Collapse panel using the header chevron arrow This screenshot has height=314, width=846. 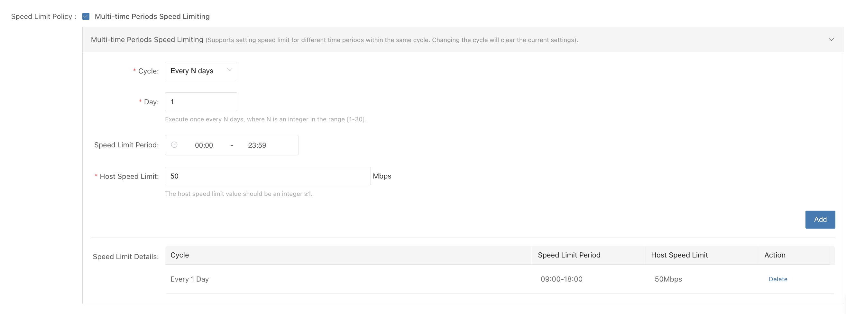tap(831, 40)
